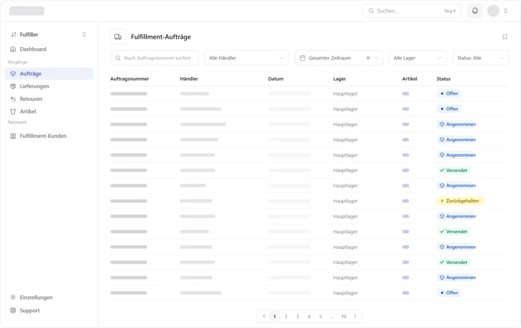Clear the Gesamter Zeitraum filter with X
Viewport: 521px width, 328px height.
point(368,58)
